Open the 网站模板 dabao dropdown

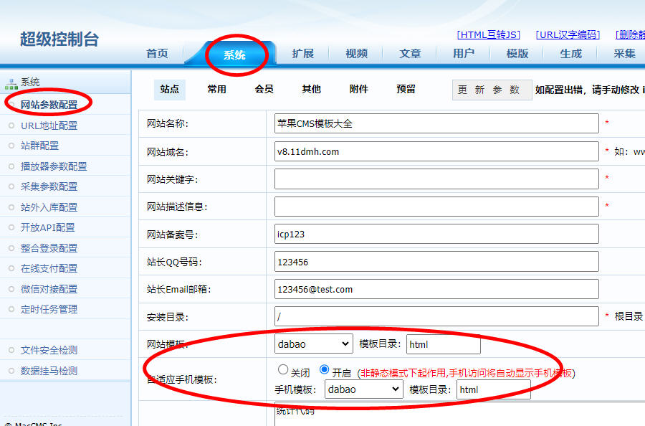tap(314, 344)
